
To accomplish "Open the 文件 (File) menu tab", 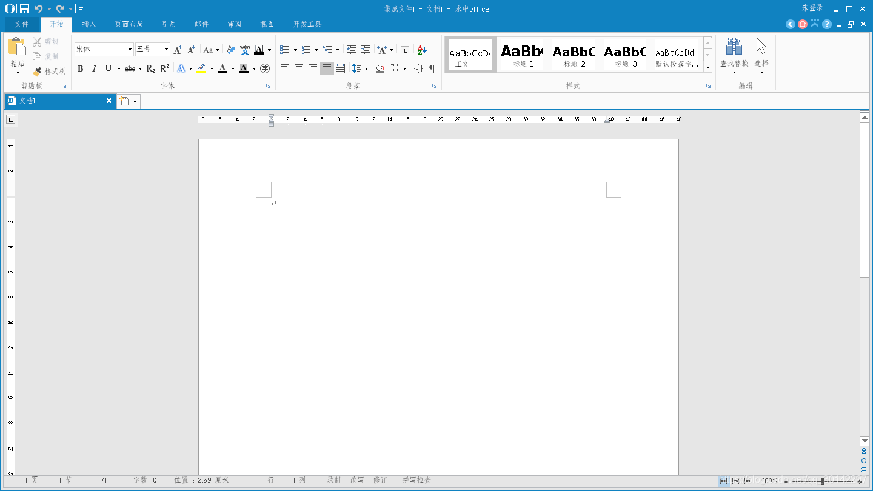I will click(x=22, y=24).
